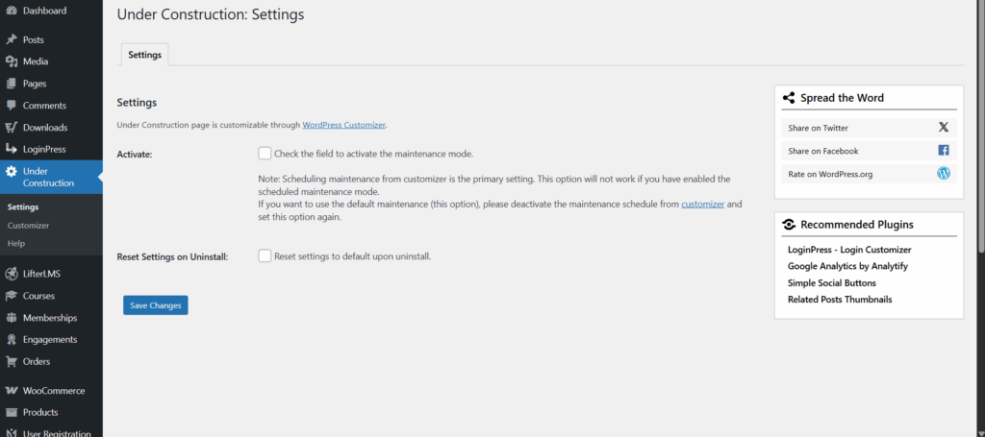Check Reset settings on uninstall box

click(265, 255)
